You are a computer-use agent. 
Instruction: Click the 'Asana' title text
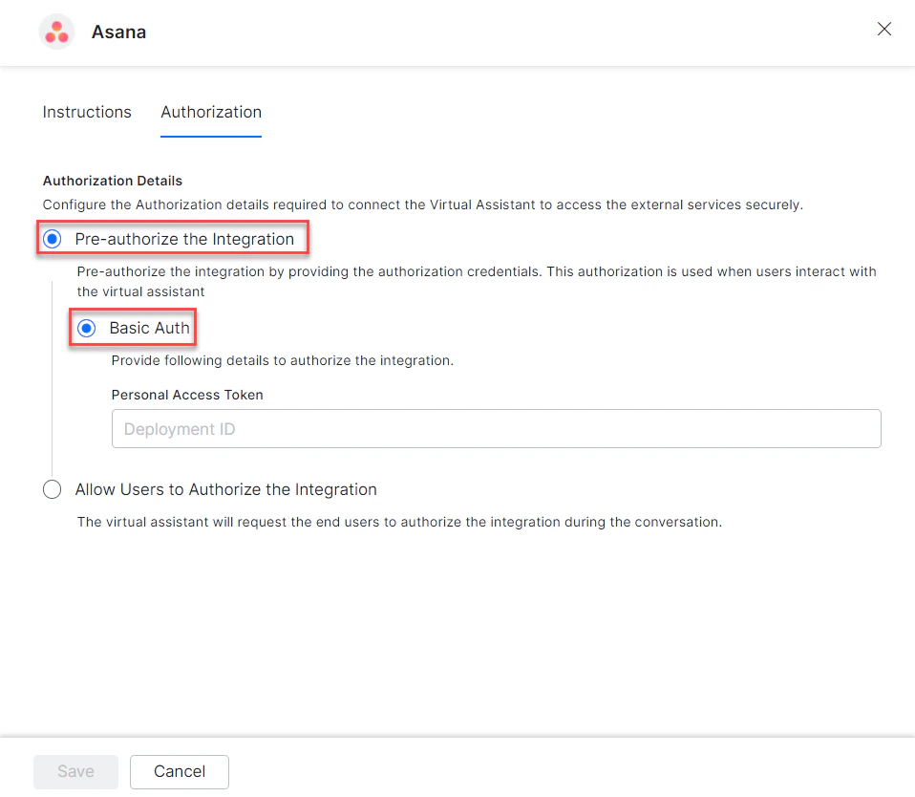pos(118,32)
